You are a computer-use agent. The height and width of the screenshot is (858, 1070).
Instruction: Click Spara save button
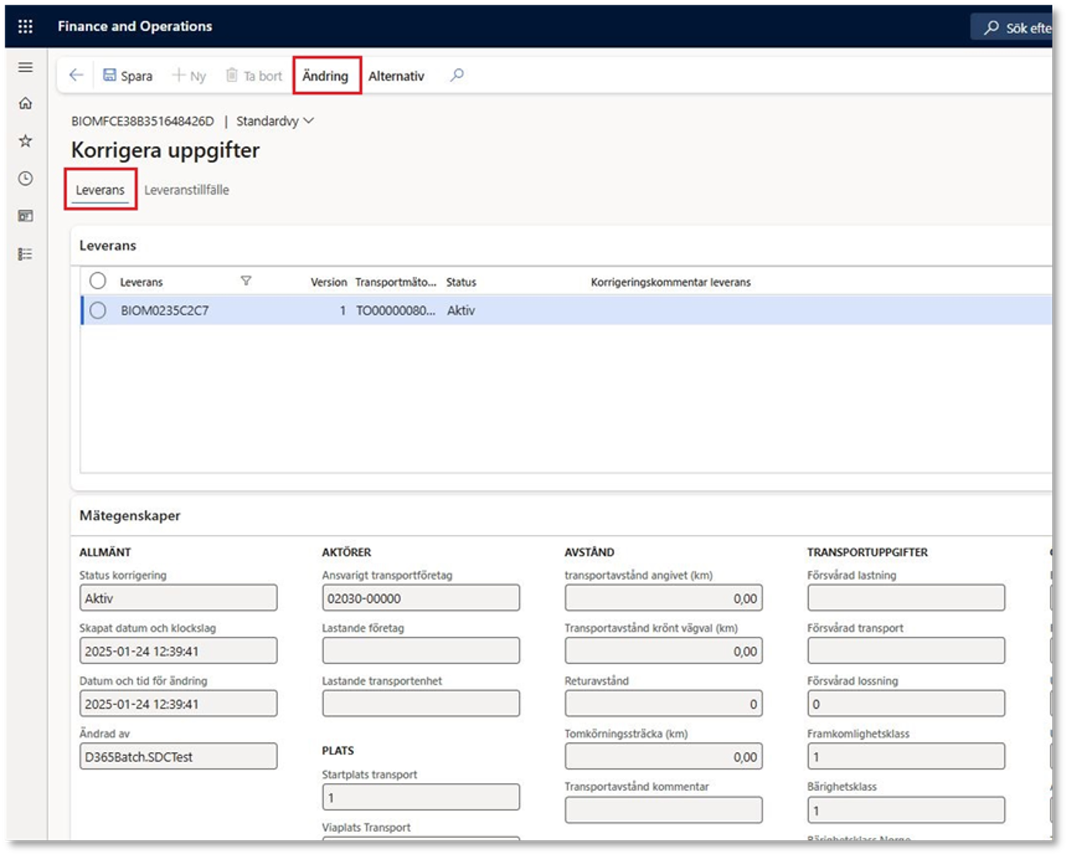pyautogui.click(x=127, y=76)
